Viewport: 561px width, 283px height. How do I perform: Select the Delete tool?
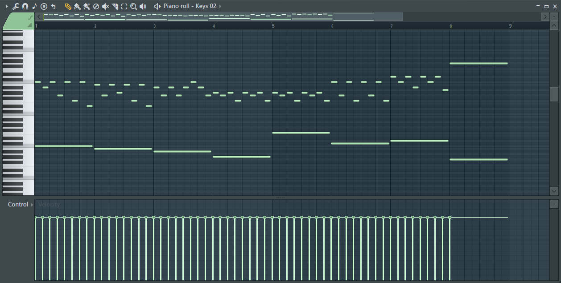(x=96, y=6)
